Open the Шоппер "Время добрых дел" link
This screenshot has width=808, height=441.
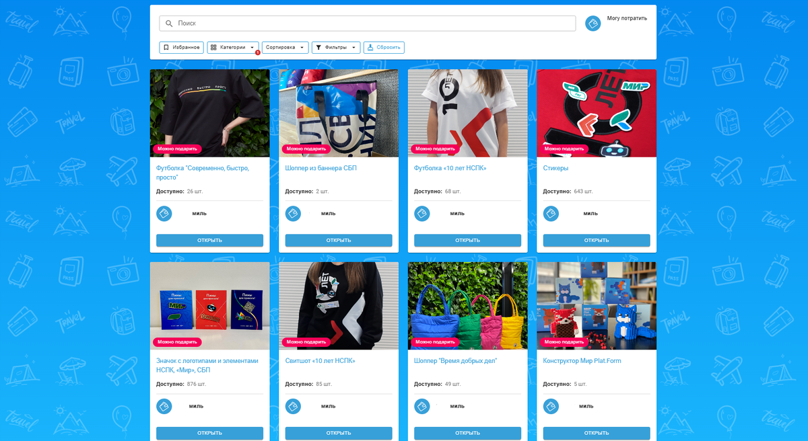click(456, 361)
